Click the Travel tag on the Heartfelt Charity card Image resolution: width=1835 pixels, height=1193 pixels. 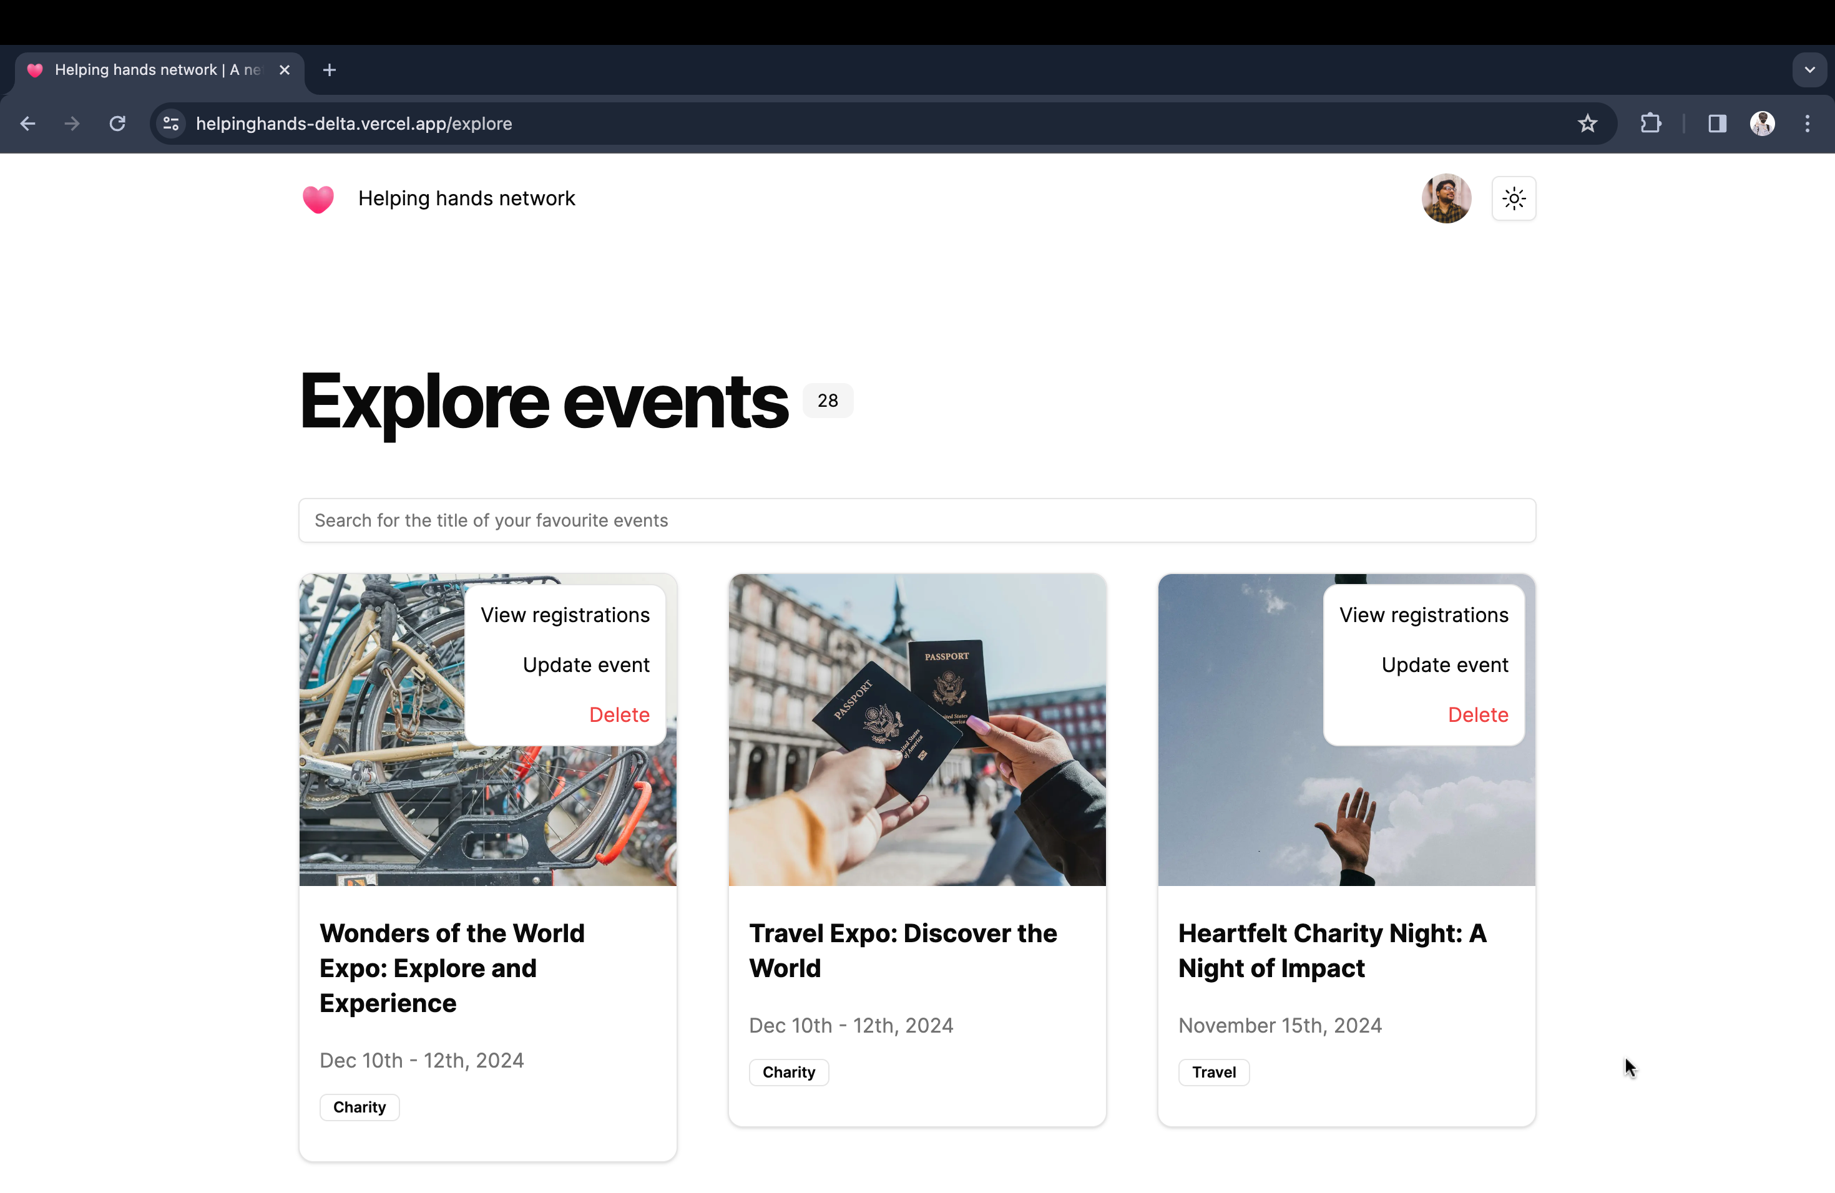click(1213, 1072)
